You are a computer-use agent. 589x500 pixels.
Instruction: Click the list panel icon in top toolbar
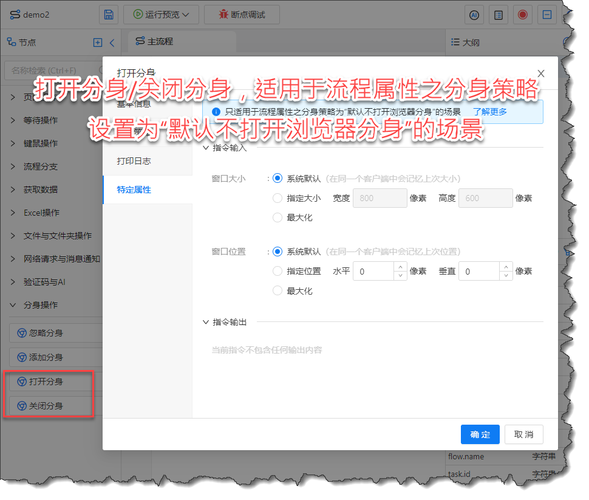click(499, 15)
